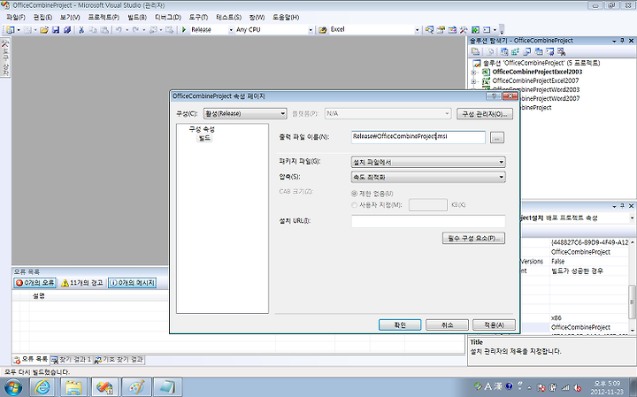
Task: Click the 설치 URL input field
Action: pos(428,221)
